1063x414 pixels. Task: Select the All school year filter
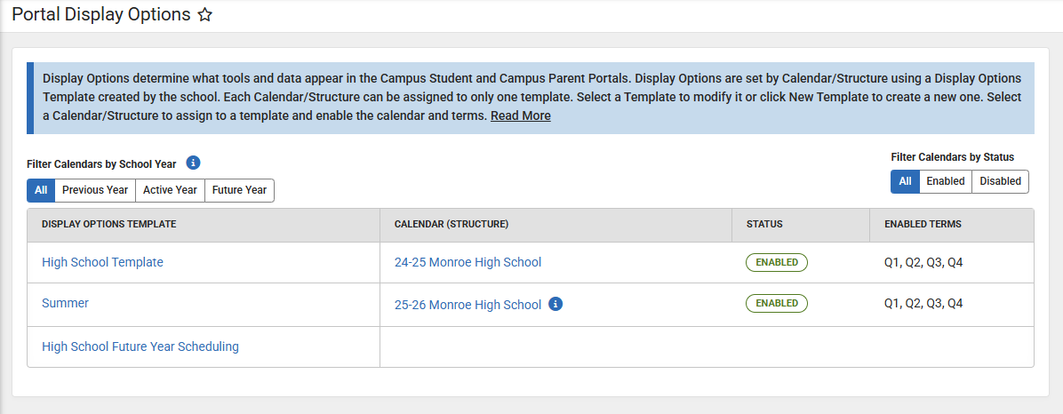click(41, 190)
